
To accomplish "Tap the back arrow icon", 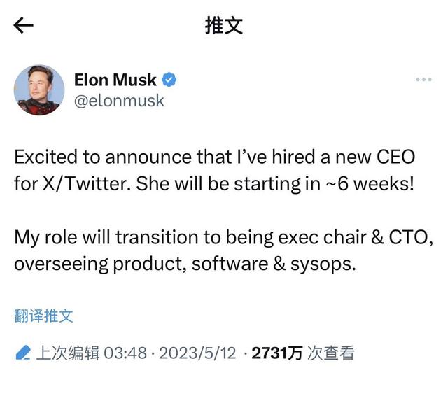I will pyautogui.click(x=23, y=27).
